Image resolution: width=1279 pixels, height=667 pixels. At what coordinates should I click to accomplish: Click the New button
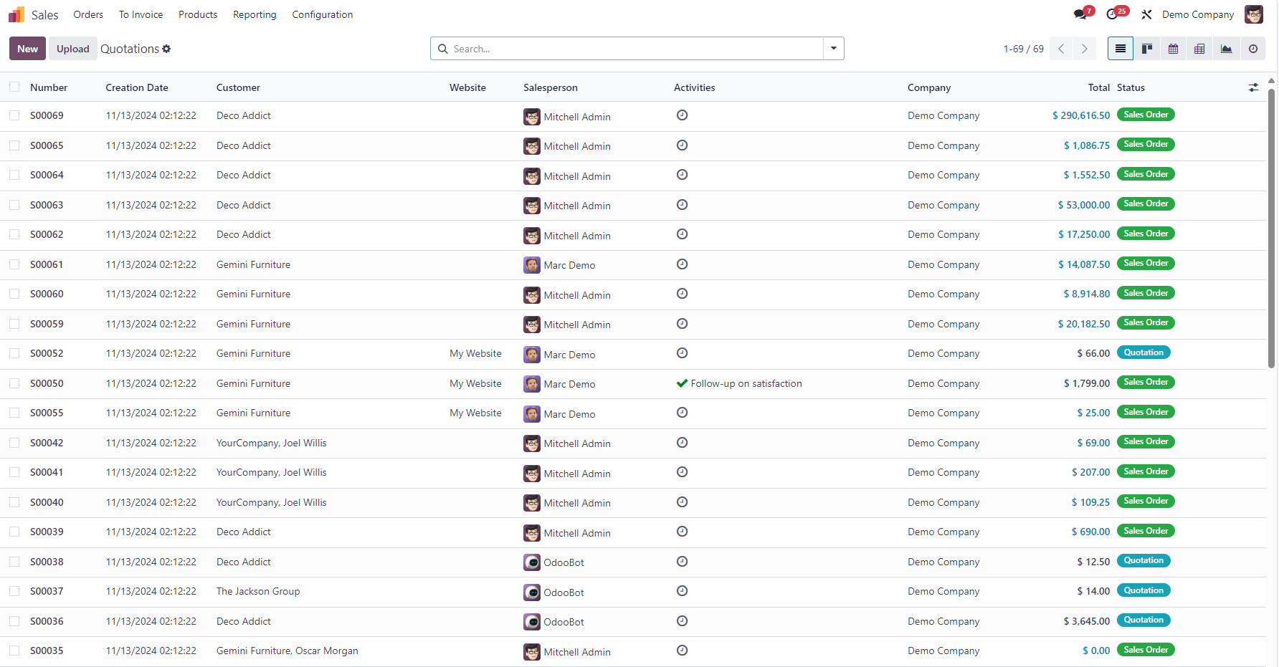(27, 49)
